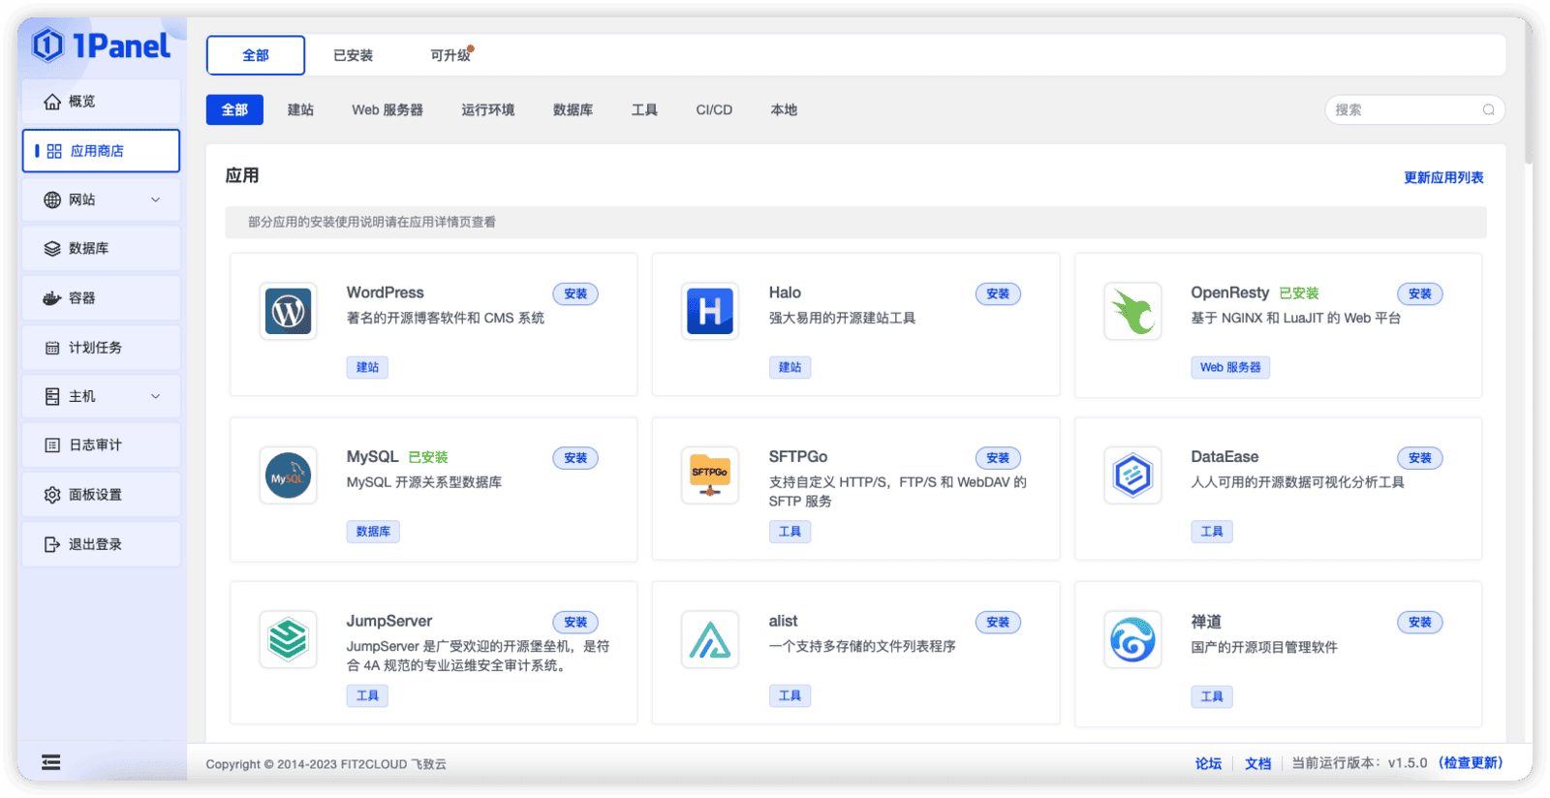Open the MySQL app icon
Image resolution: width=1550 pixels, height=798 pixels.
(x=289, y=476)
